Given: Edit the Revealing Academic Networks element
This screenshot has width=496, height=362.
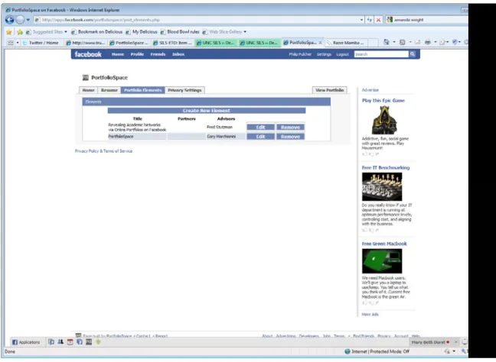Looking at the screenshot, I should (x=261, y=128).
